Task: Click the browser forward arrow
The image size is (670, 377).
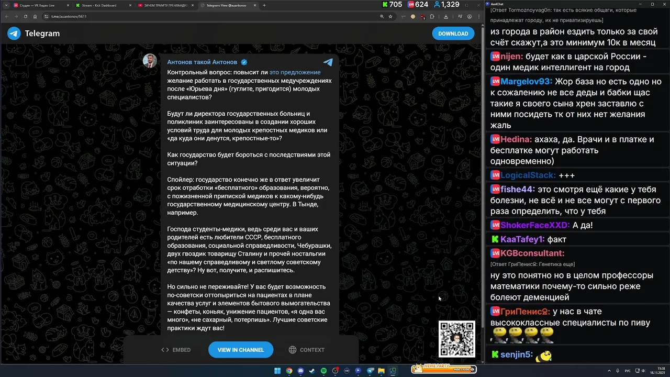Action: click(x=16, y=16)
